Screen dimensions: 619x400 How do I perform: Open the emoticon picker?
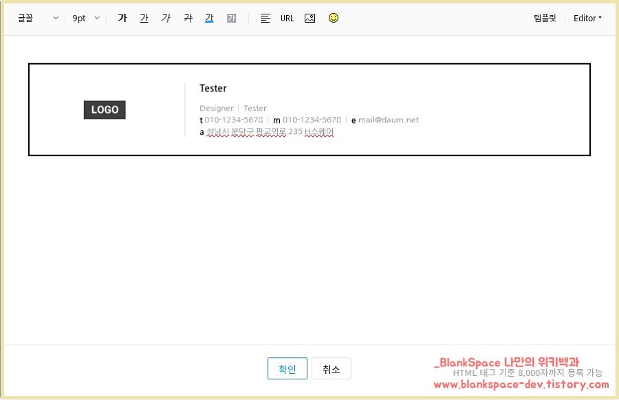click(x=334, y=18)
